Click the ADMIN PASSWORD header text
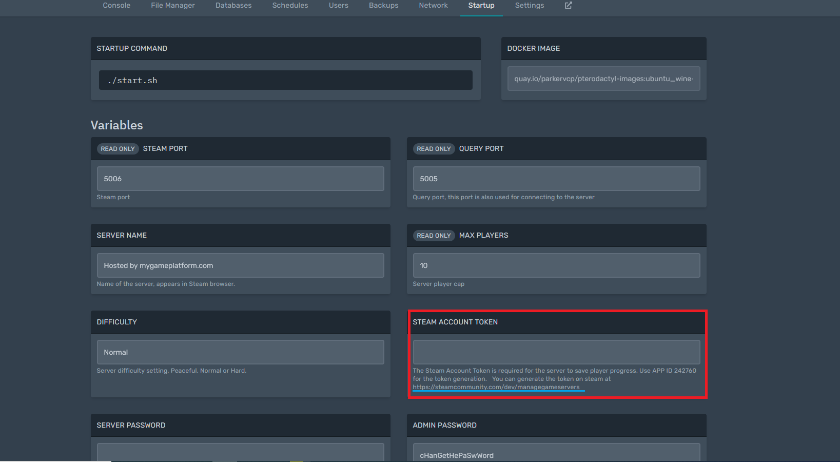The image size is (840, 462). tap(445, 425)
